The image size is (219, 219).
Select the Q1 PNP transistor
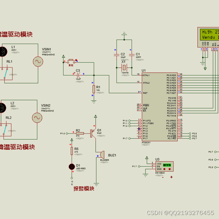click(93, 133)
